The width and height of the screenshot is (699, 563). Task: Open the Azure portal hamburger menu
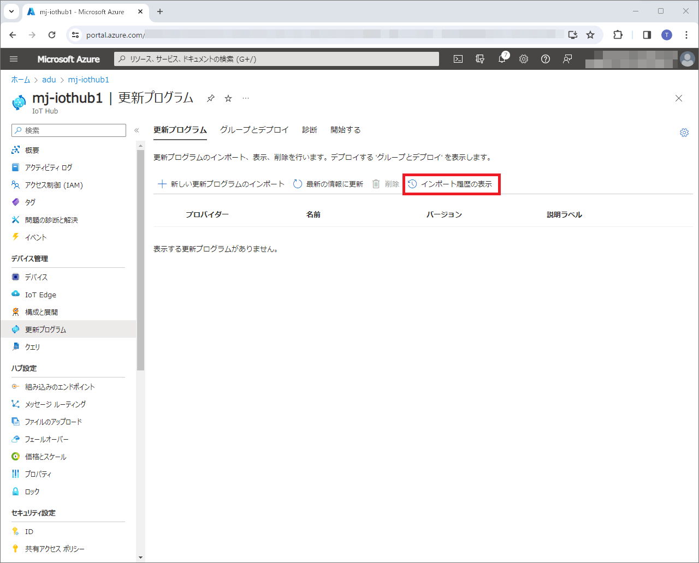14,59
